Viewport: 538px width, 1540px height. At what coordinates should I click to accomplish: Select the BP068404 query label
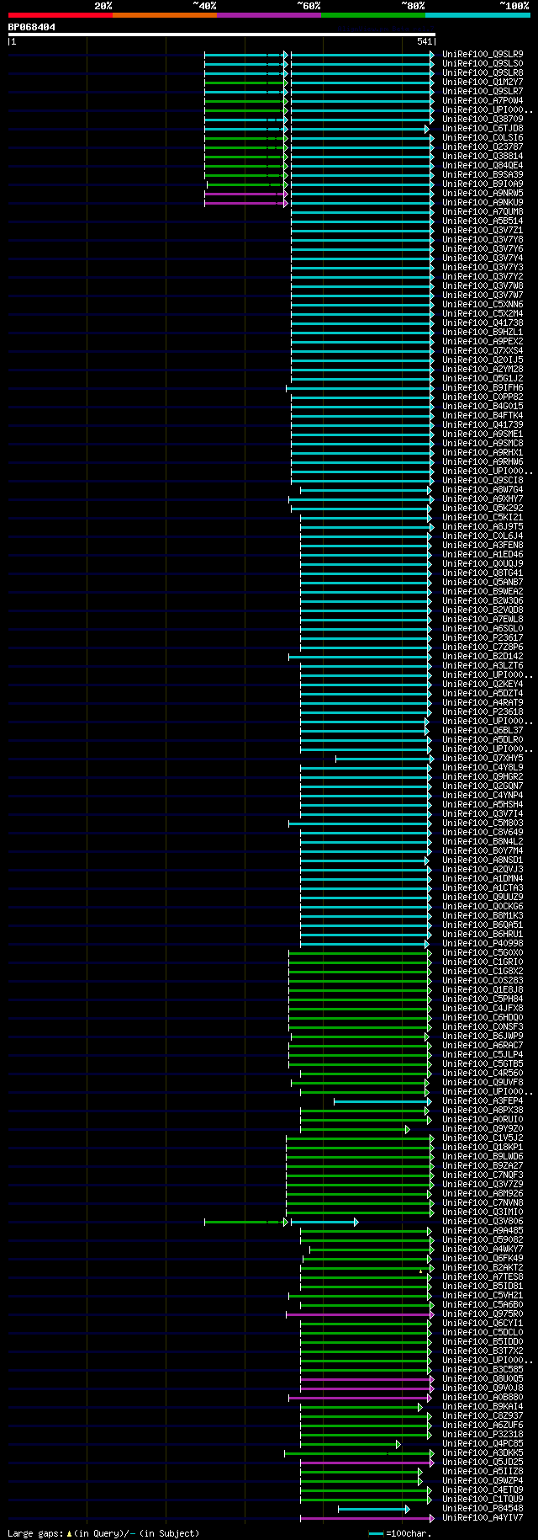[x=32, y=27]
